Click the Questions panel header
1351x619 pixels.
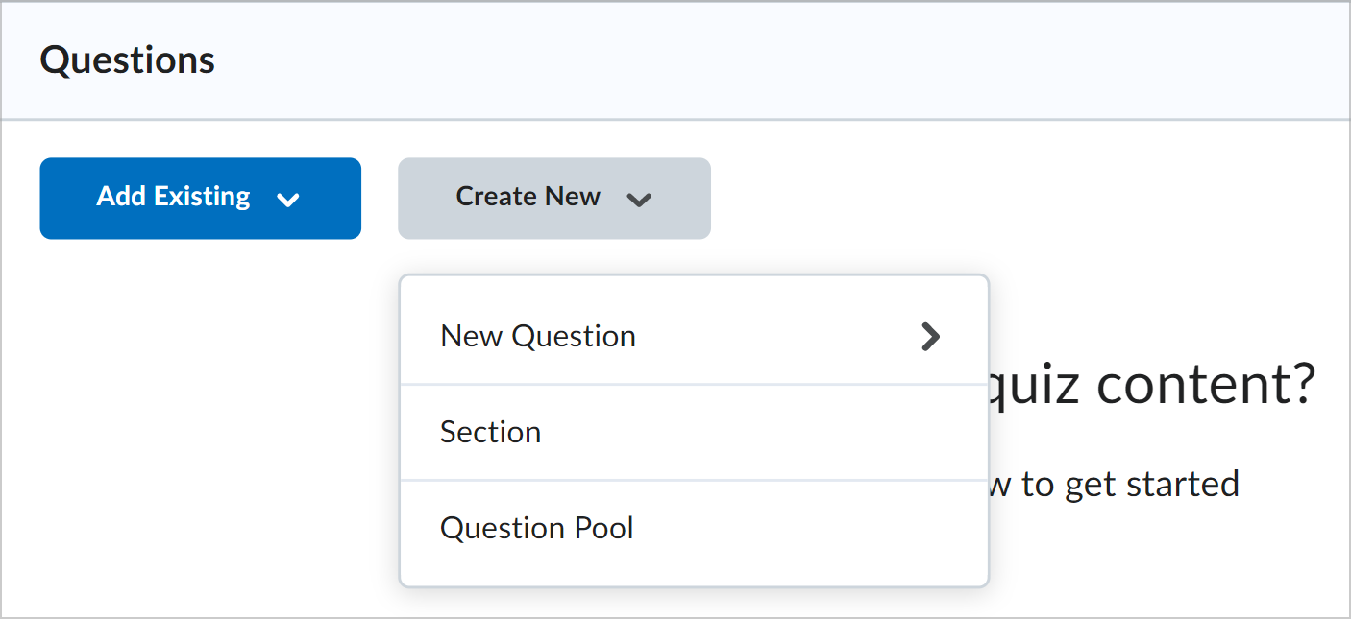tap(126, 60)
